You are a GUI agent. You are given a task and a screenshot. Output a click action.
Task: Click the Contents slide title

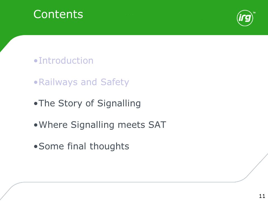click(x=58, y=14)
